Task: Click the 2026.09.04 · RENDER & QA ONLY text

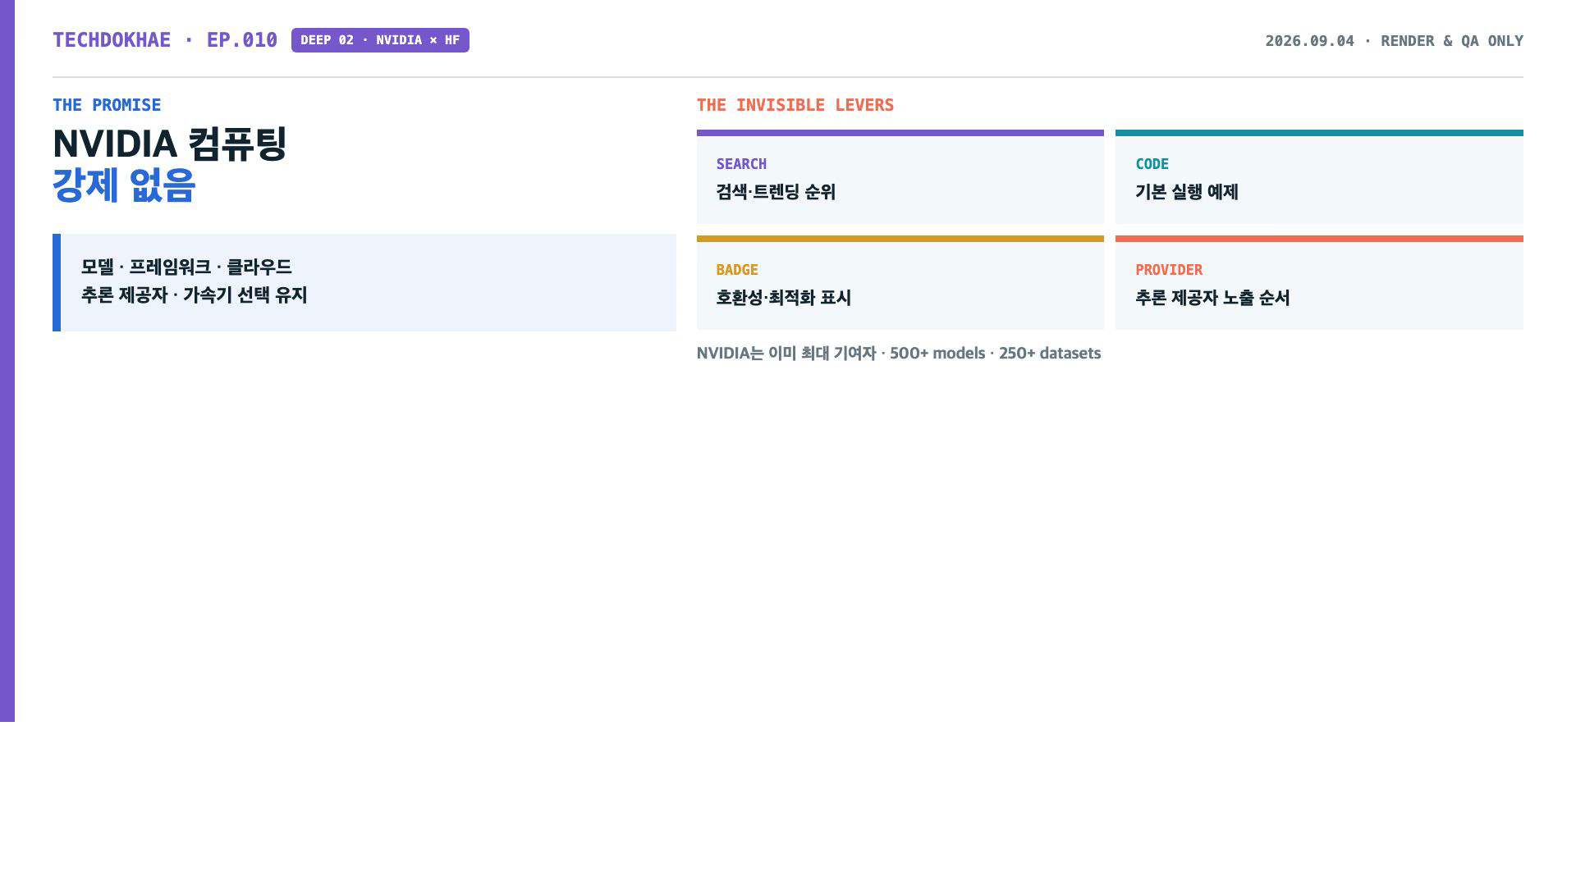Action: (x=1394, y=41)
